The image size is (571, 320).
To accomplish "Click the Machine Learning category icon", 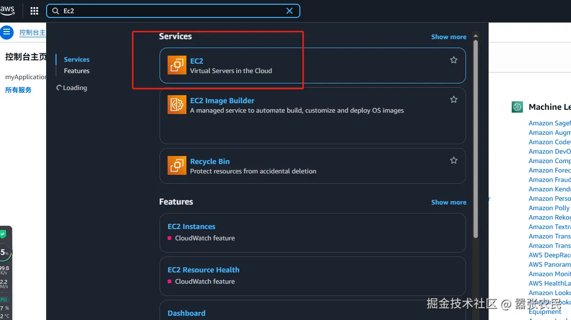I will (x=517, y=107).
